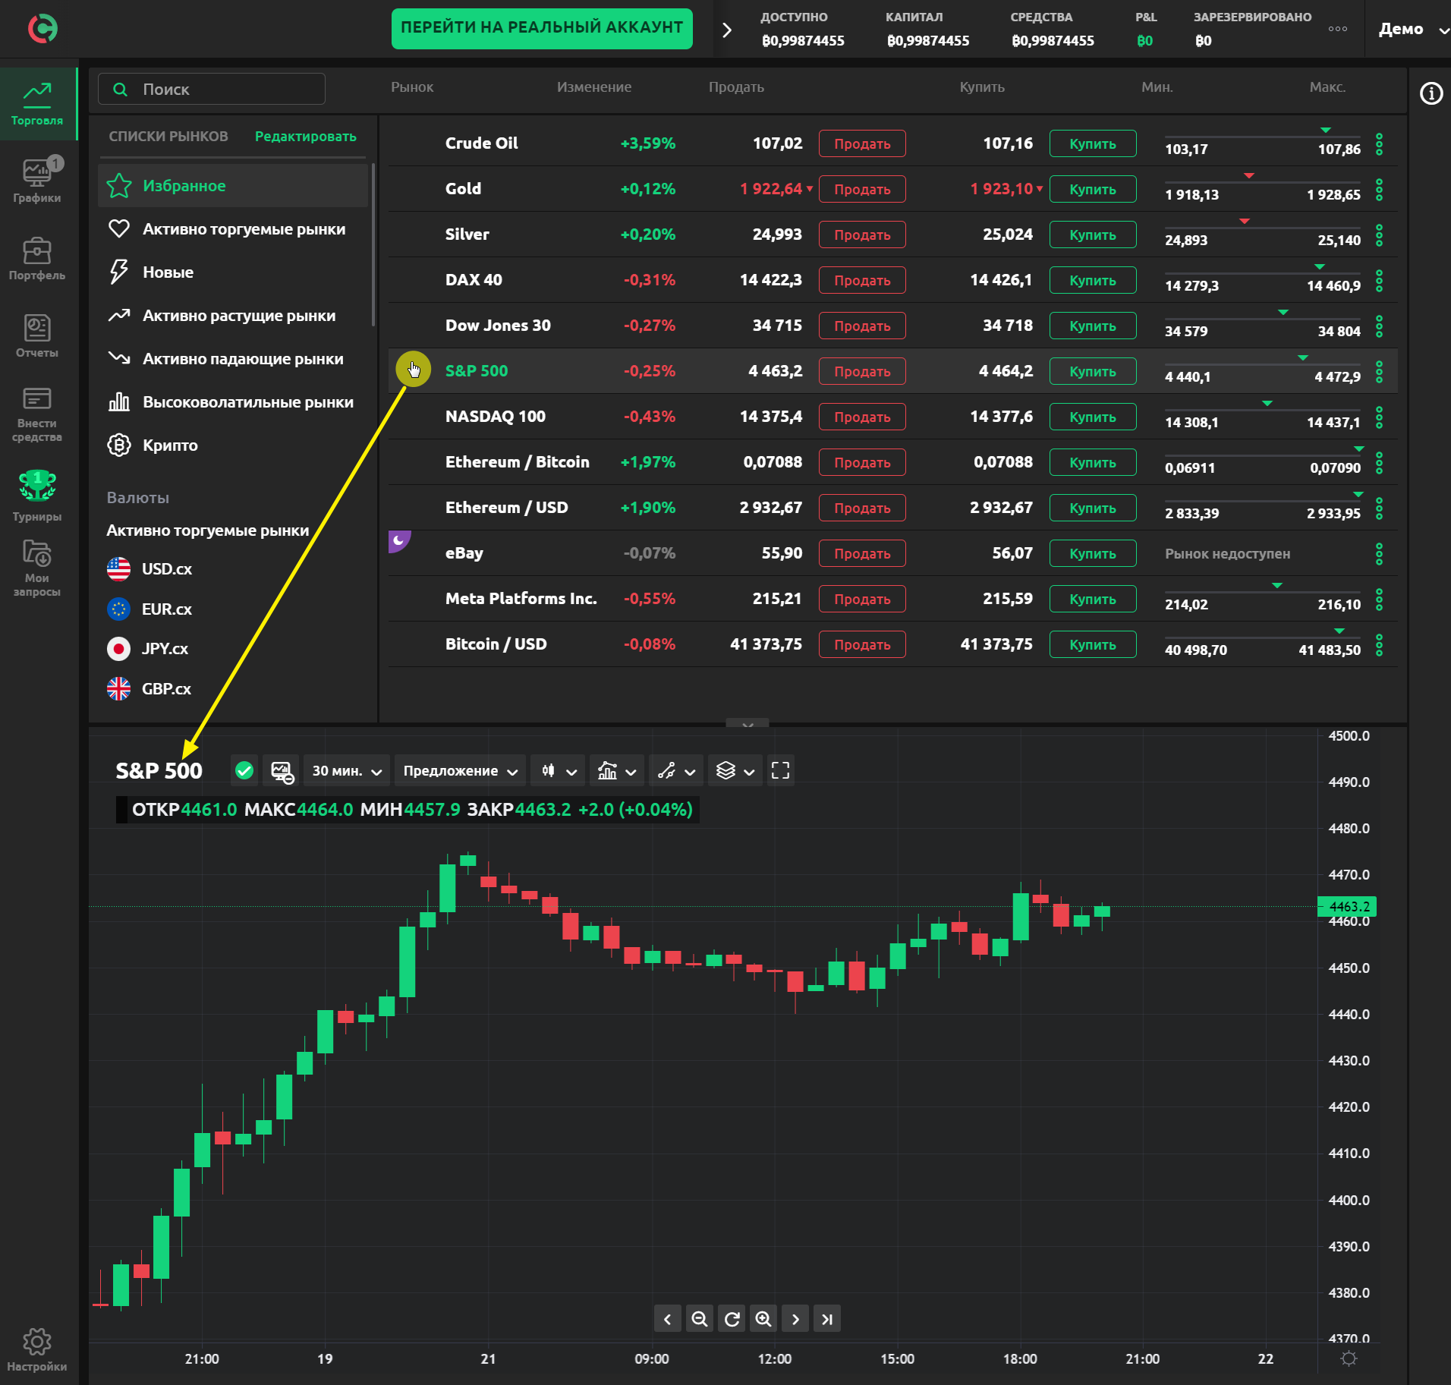Image resolution: width=1451 pixels, height=1385 pixels.
Task: Toggle the green checkmark next to S&P 500
Action: (x=244, y=771)
